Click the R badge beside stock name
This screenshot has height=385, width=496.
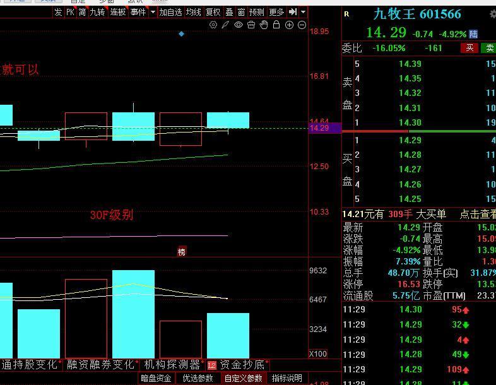pos(346,14)
